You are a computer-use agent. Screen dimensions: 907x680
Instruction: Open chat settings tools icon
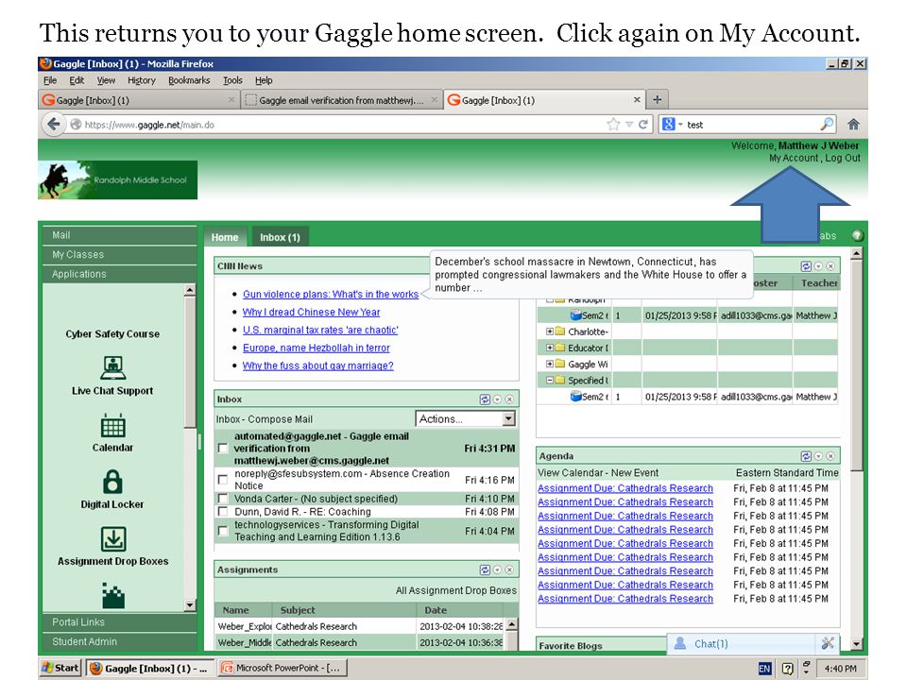pyautogui.click(x=828, y=643)
